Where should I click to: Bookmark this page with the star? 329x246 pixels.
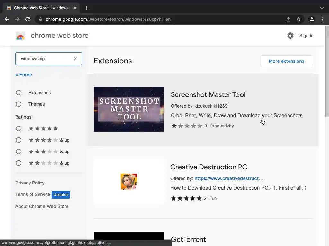[299, 19]
